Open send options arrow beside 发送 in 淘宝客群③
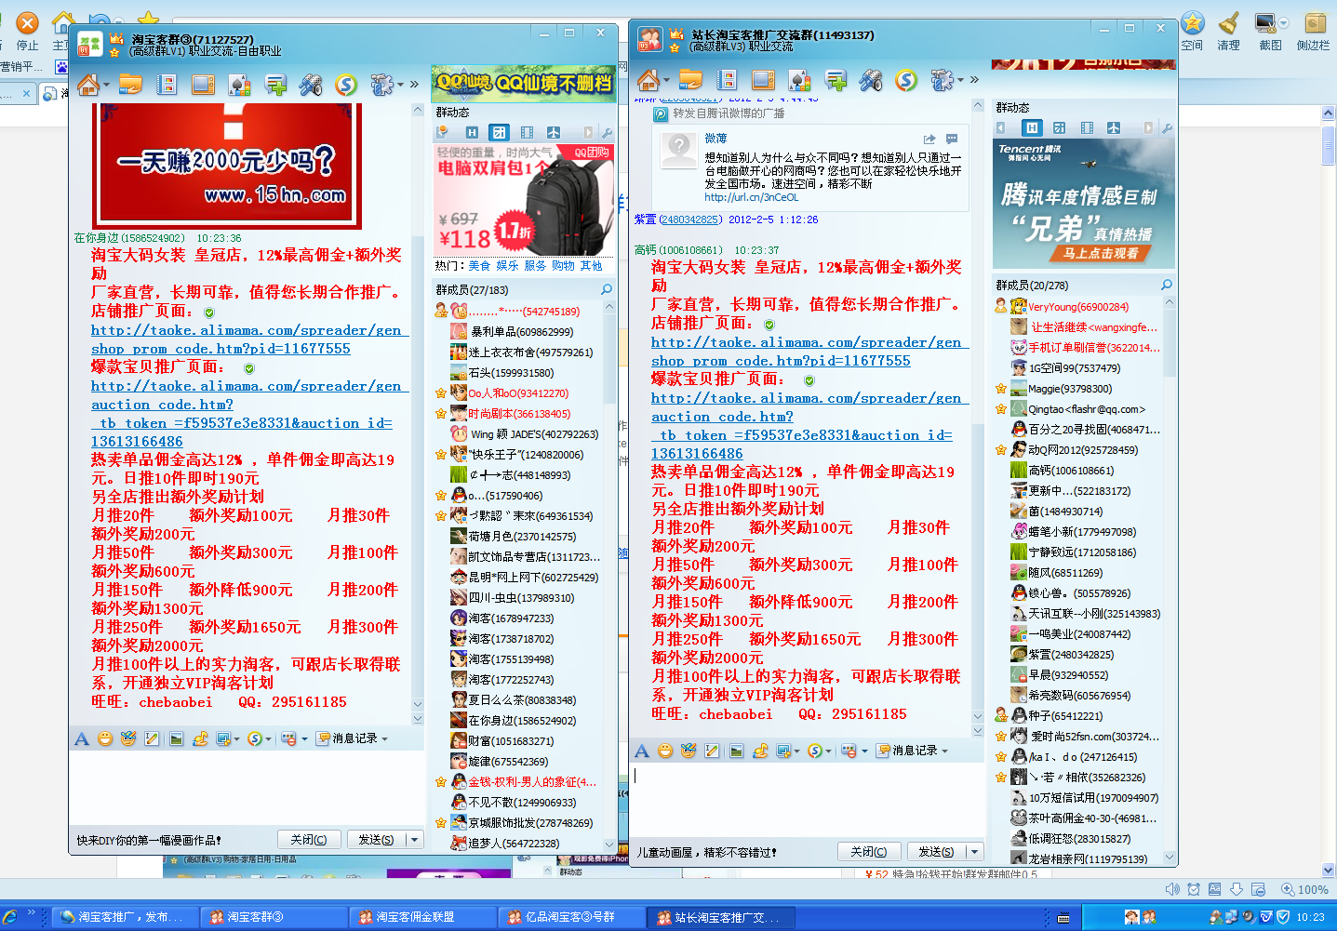The height and width of the screenshot is (931, 1337). click(414, 840)
